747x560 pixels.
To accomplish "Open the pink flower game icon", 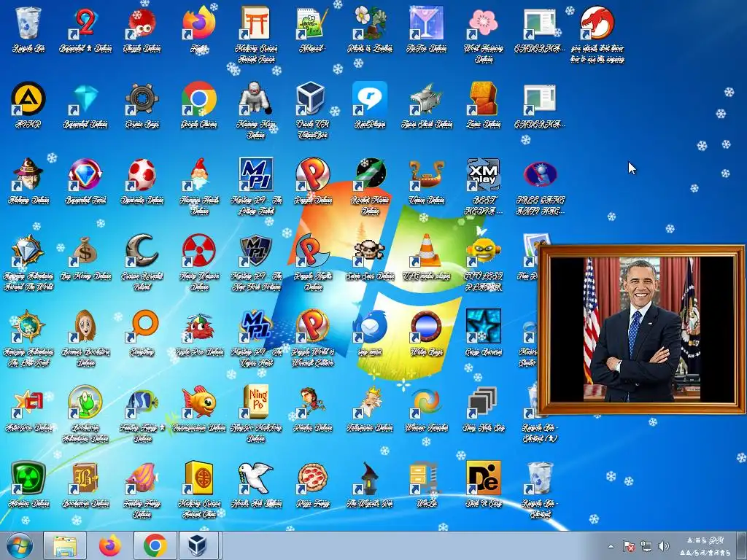I will pyautogui.click(x=484, y=23).
